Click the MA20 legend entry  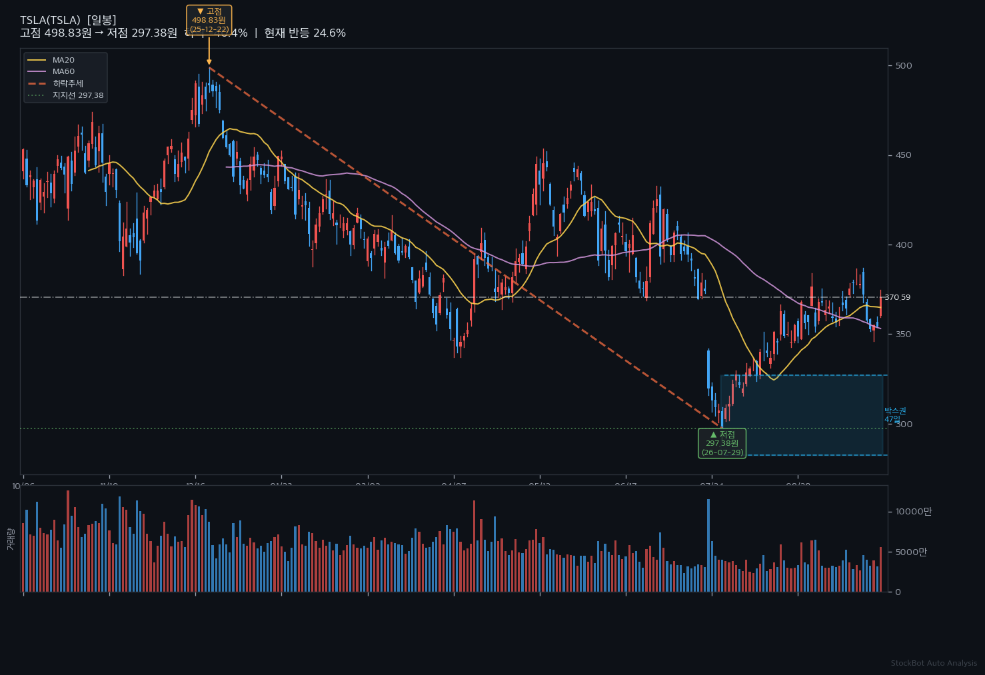point(51,60)
